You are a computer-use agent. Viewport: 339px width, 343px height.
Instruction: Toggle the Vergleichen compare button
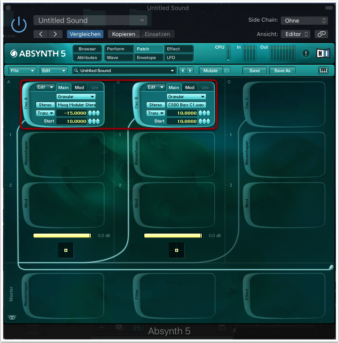(85, 34)
